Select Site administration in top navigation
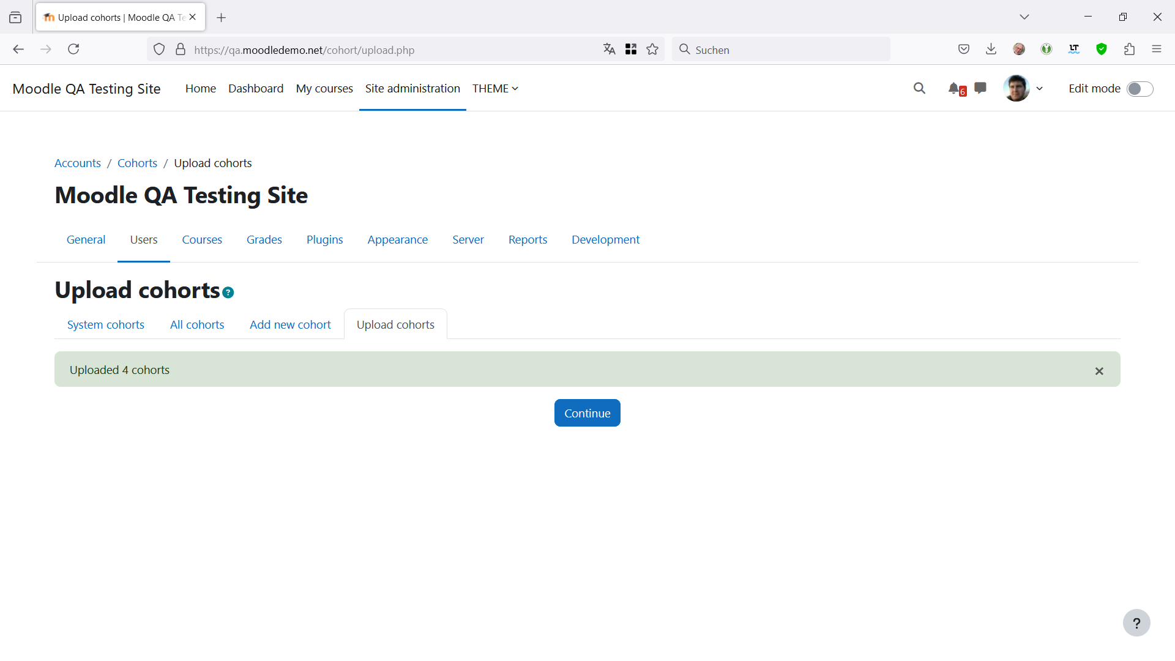 412,89
